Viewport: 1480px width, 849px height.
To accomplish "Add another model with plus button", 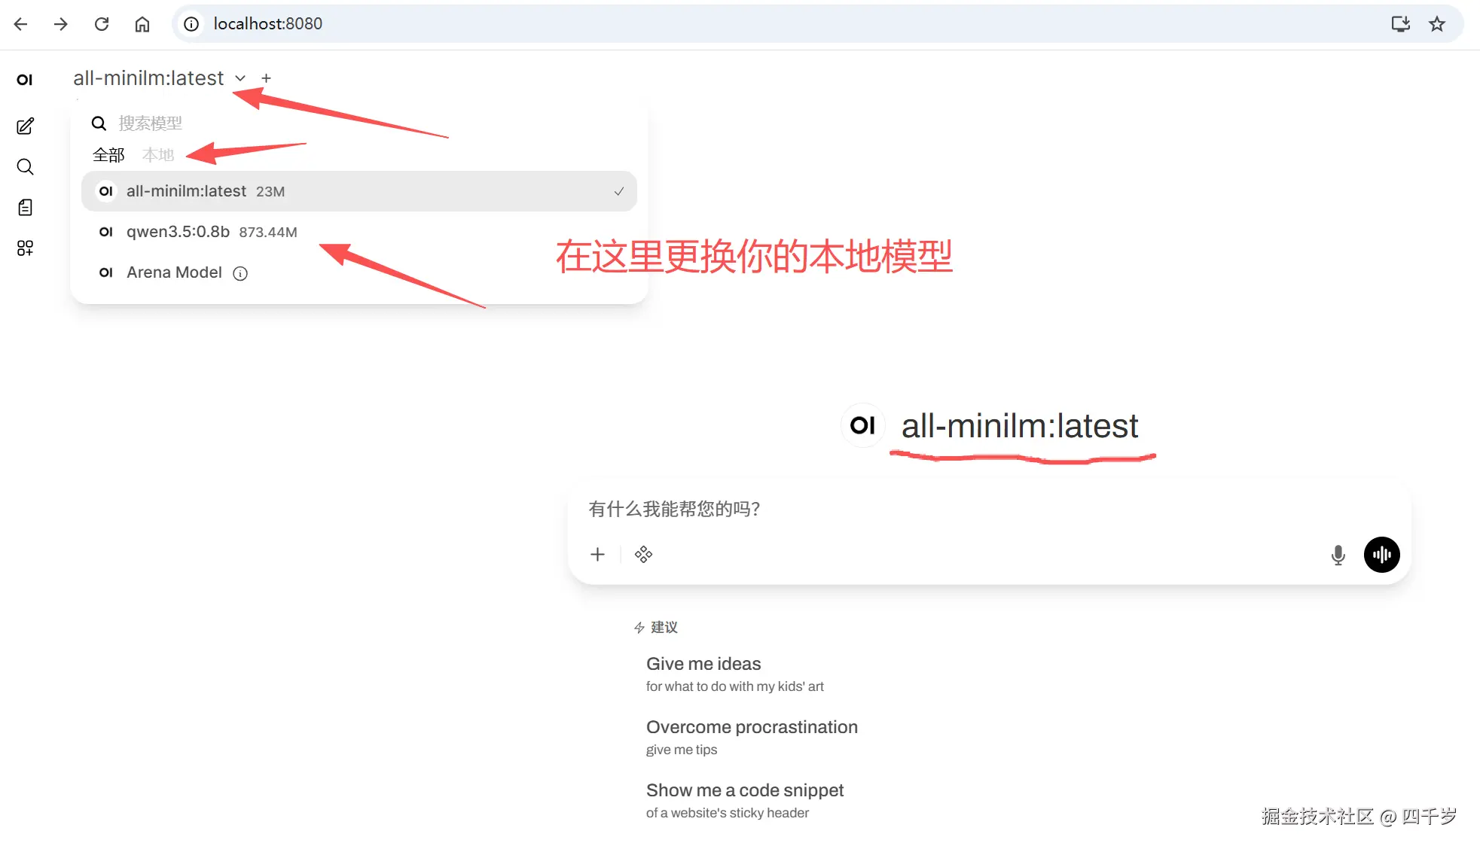I will click(266, 78).
